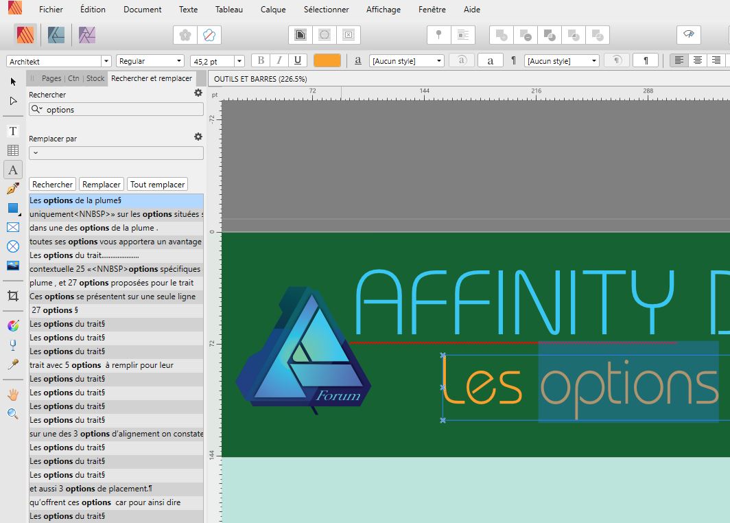730x523 pixels.
Task: Select the Zoom magnifier tool
Action: [13, 414]
